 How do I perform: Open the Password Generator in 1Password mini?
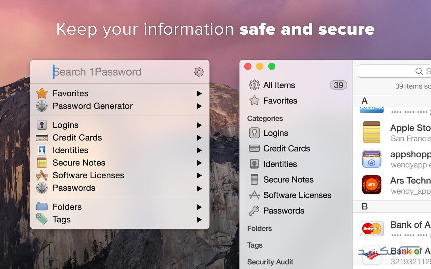click(x=92, y=106)
